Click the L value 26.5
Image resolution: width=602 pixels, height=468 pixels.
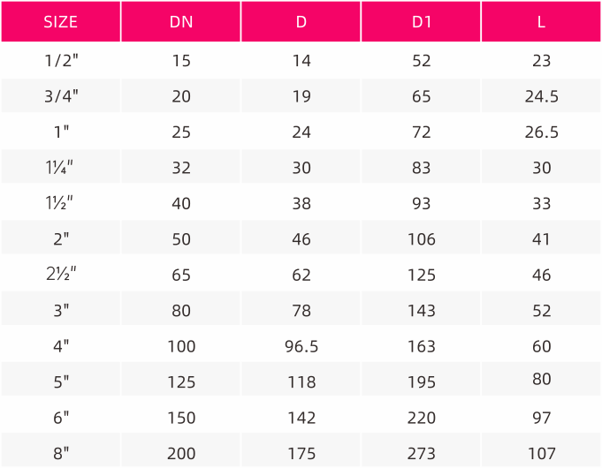click(x=542, y=132)
